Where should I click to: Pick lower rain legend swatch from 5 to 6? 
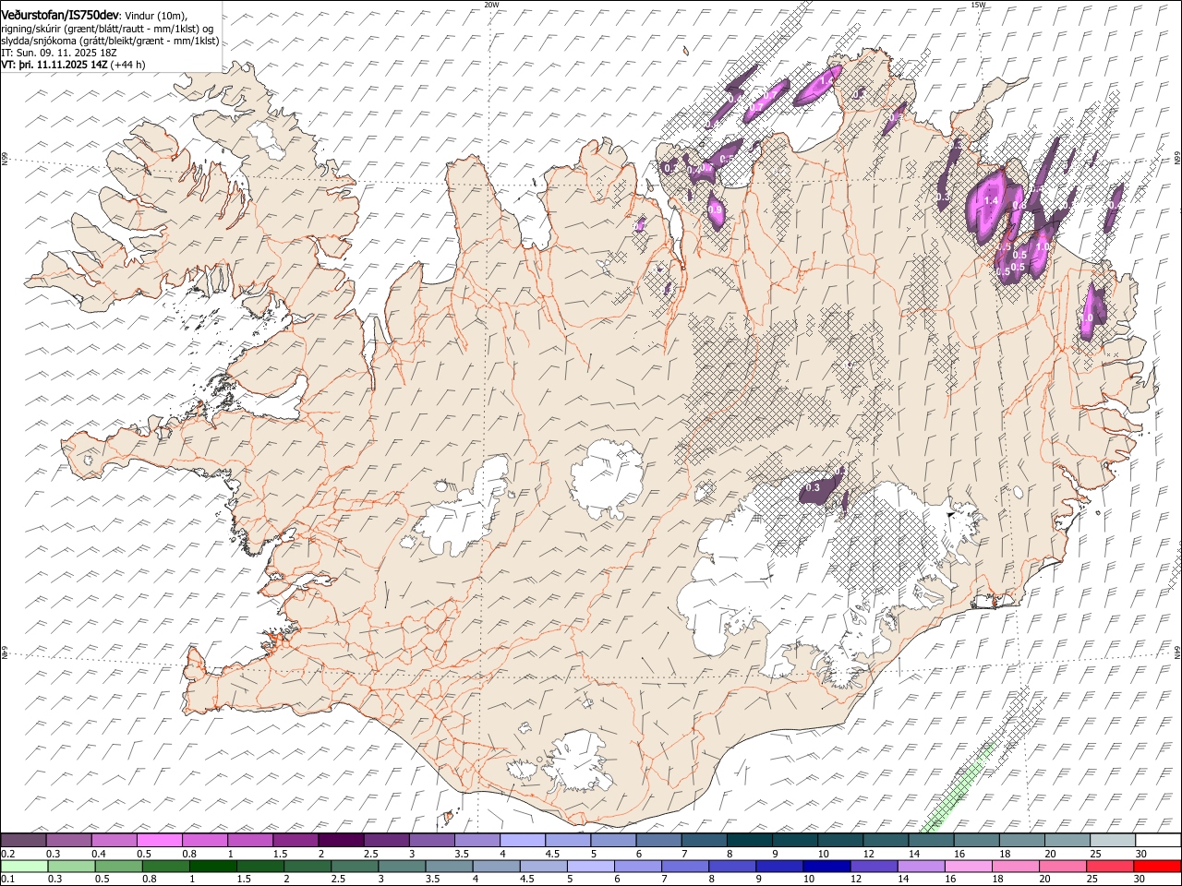(x=591, y=867)
